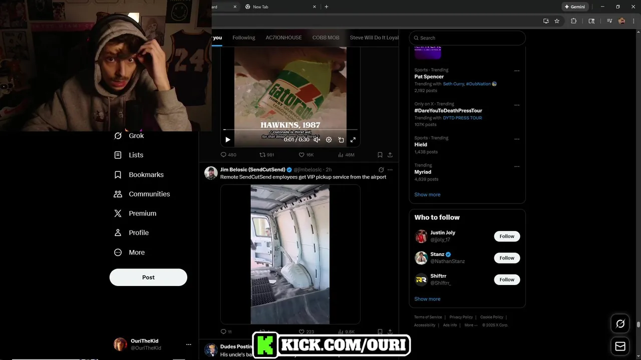
Task: Like the Jim Belosic post (223)
Action: 306,331
